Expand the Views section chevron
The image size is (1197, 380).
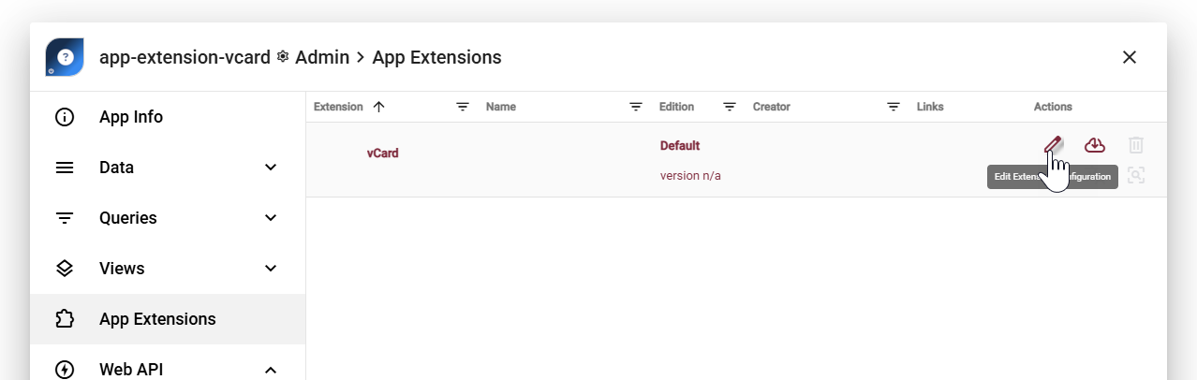pyautogui.click(x=271, y=269)
